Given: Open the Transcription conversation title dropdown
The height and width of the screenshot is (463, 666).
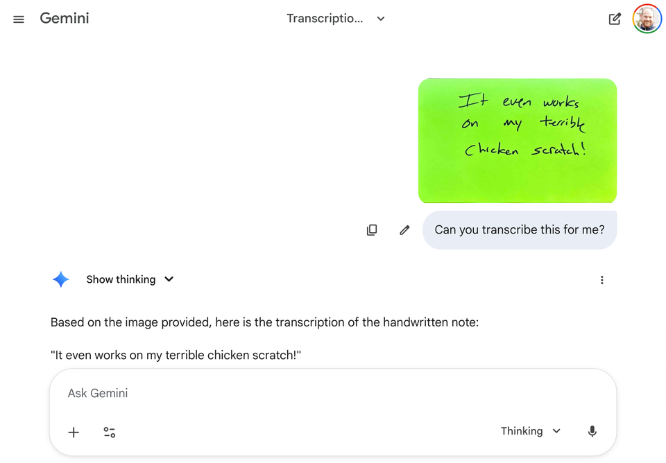Looking at the screenshot, I should (336, 19).
